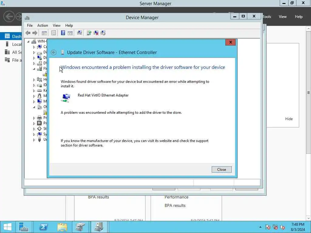The height and width of the screenshot is (233, 311).
Task: Open the Tools menu in Server Manager
Action: (267, 17)
